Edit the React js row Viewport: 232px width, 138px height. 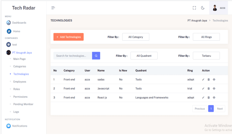click(203, 98)
